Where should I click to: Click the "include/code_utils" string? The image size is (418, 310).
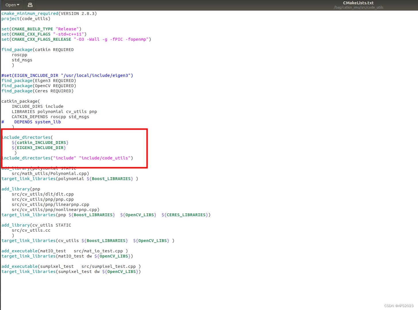105,158
